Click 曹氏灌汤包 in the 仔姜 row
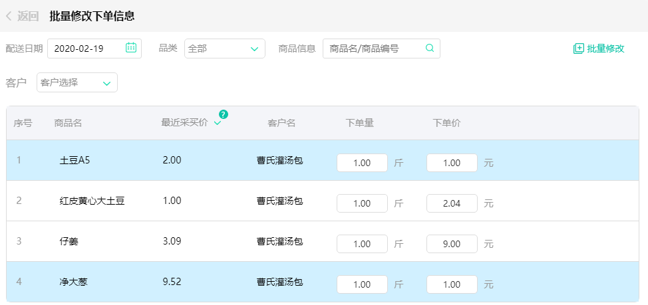 tap(280, 241)
